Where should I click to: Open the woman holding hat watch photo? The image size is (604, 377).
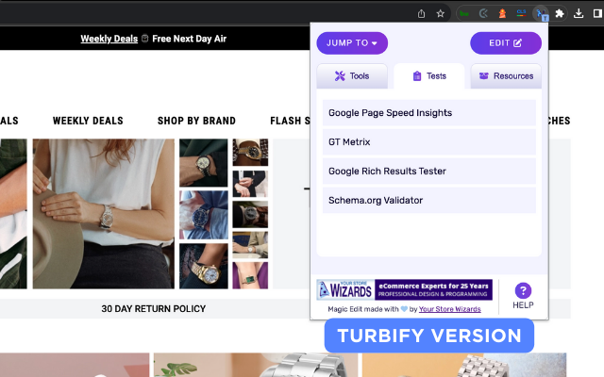tap(103, 214)
